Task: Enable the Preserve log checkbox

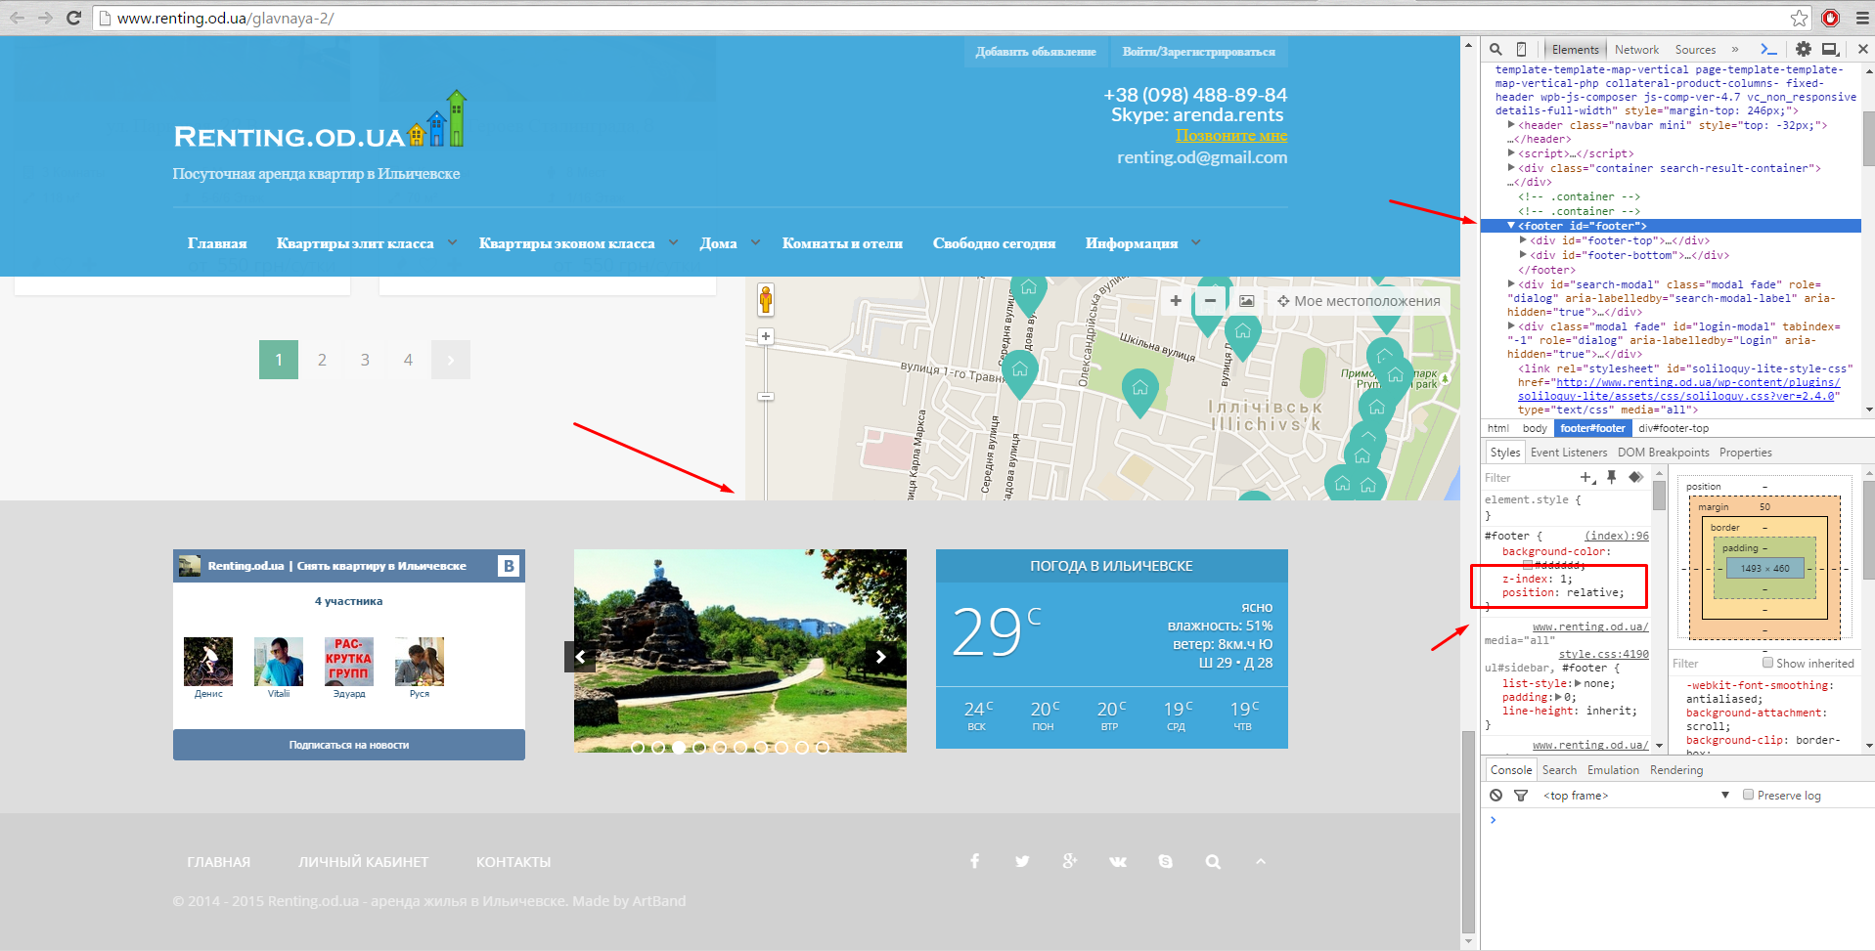Action: pos(1748,795)
